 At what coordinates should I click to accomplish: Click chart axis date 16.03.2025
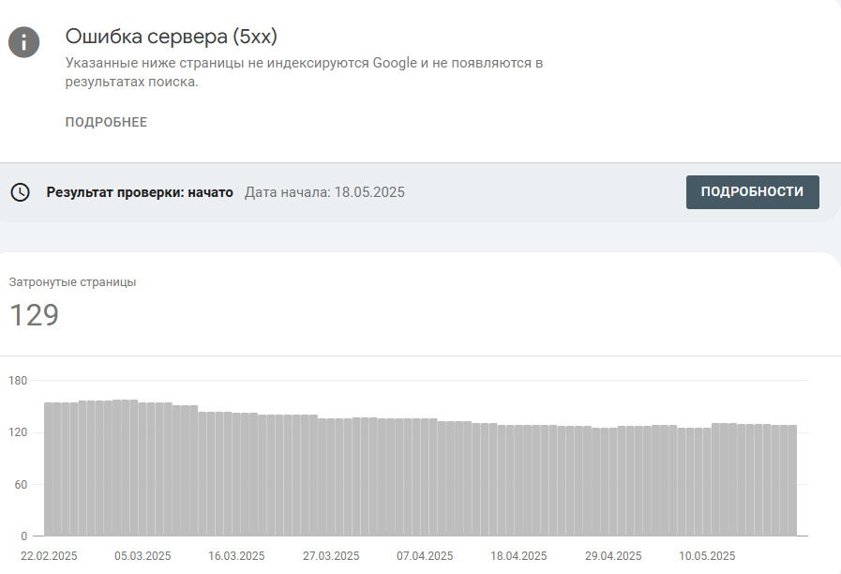pos(236,556)
